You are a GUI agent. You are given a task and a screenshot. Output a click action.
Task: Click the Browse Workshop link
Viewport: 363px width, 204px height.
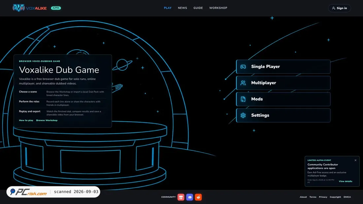(x=47, y=120)
